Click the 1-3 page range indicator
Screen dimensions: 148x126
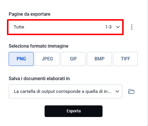[x=108, y=27]
